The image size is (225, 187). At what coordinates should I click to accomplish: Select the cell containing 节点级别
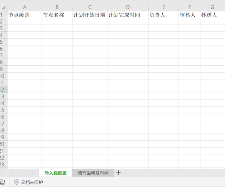25,15
